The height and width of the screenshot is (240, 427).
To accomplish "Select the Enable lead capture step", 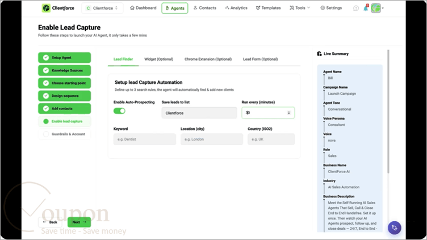I will tap(65, 121).
